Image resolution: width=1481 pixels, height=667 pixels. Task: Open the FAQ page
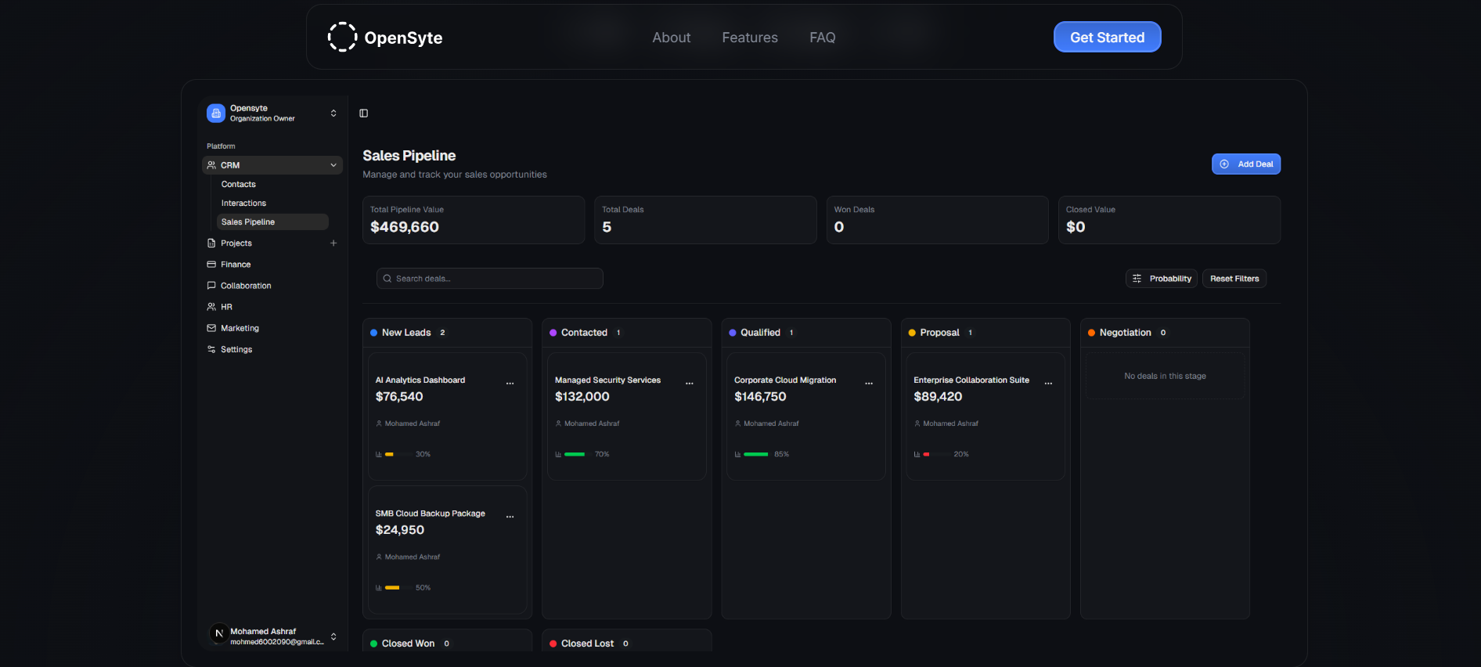(823, 38)
